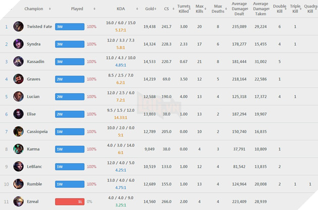
Task: Click the Cassiopeia champion portrait
Action: click(19, 131)
